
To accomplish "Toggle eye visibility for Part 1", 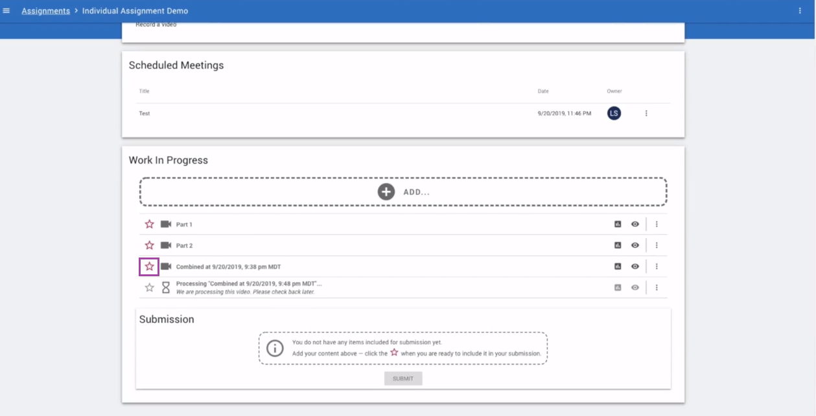I will [x=635, y=224].
